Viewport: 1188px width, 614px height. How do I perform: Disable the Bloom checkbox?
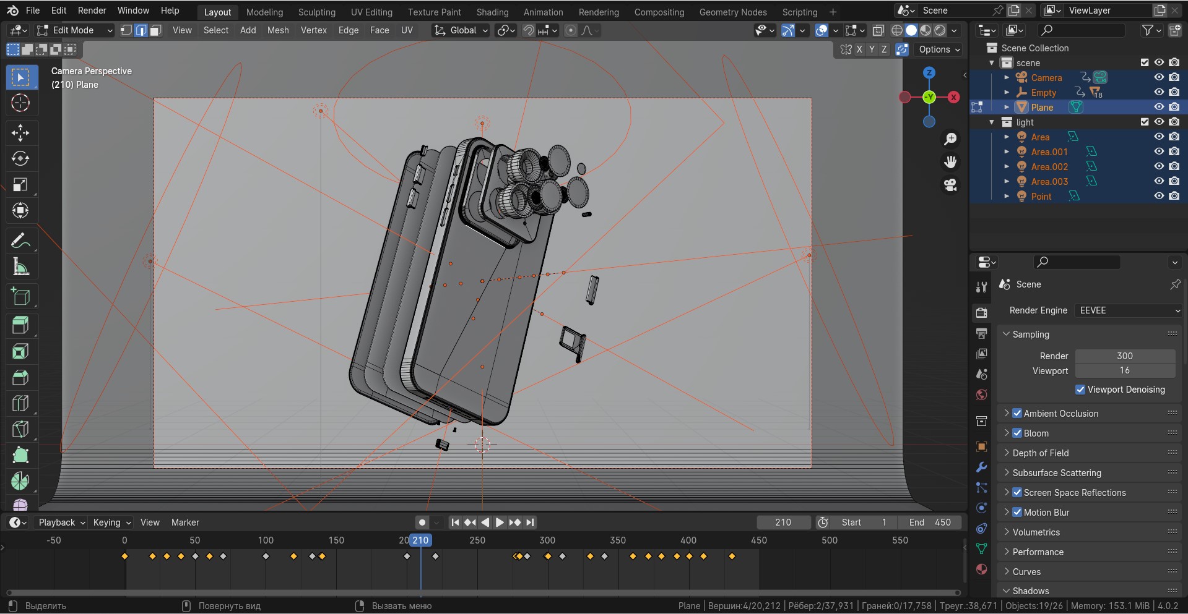[1017, 433]
